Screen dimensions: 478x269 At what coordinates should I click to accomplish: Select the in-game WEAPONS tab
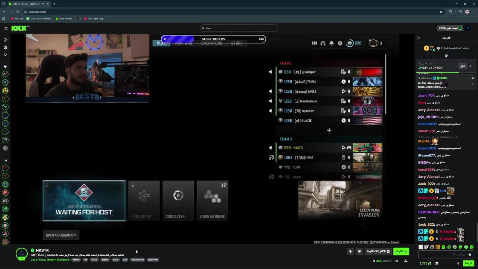pos(183,43)
